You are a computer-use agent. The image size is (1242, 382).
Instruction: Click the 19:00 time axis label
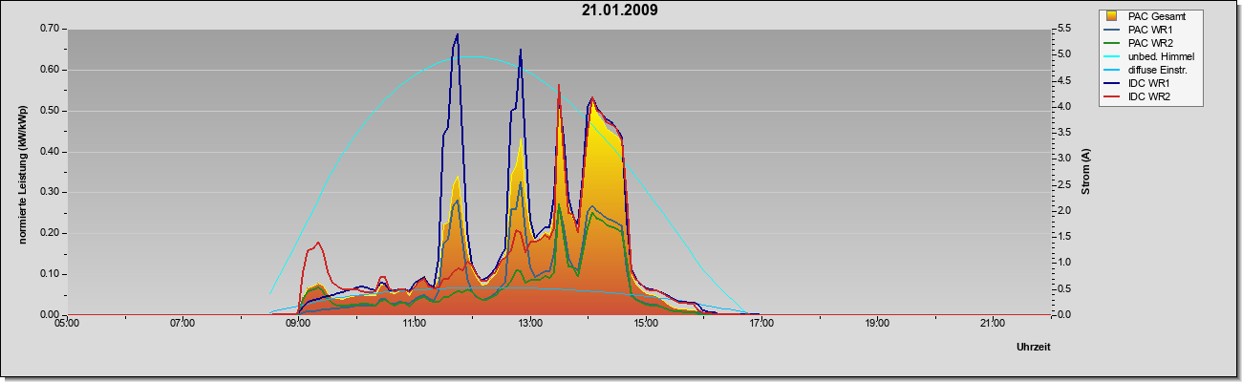point(877,325)
